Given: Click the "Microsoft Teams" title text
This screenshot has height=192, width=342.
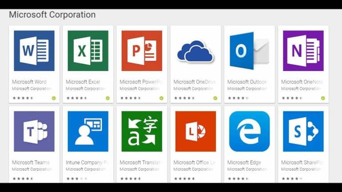Looking at the screenshot, I should (x=31, y=163).
